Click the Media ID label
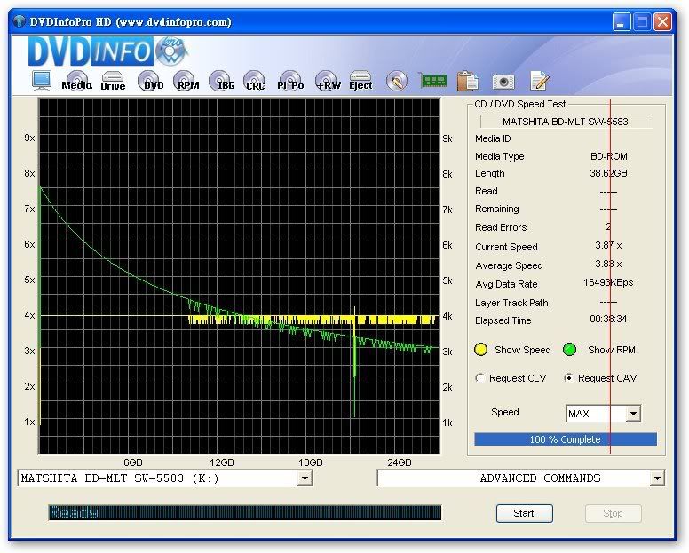 493,138
